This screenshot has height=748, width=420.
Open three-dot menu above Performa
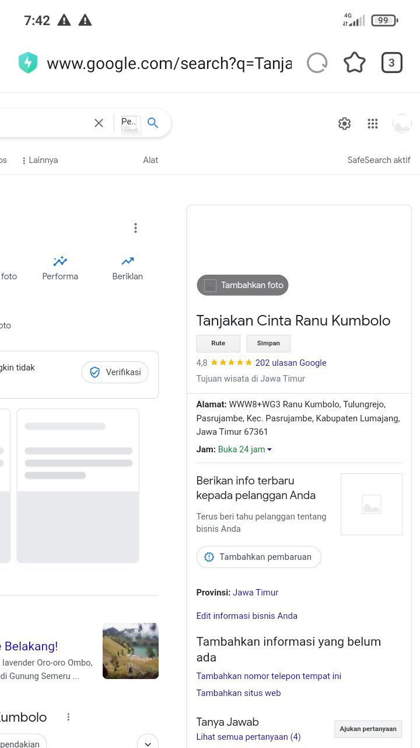135,228
